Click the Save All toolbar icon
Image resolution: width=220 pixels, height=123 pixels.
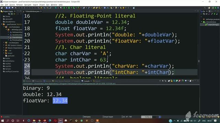tap(9, 8)
